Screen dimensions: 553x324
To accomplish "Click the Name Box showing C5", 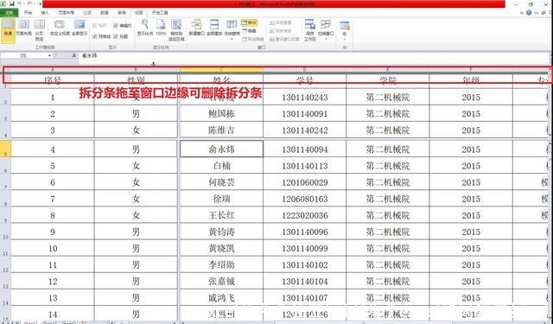I will [x=23, y=55].
